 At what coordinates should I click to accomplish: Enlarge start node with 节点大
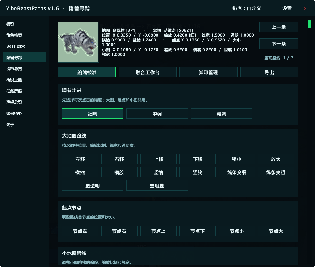coord(276,231)
